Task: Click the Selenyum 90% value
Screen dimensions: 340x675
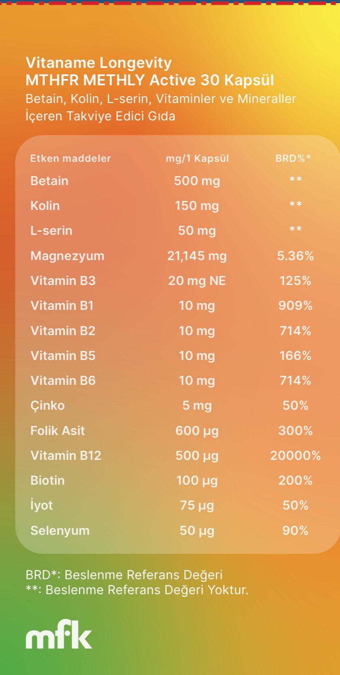Action: tap(295, 531)
